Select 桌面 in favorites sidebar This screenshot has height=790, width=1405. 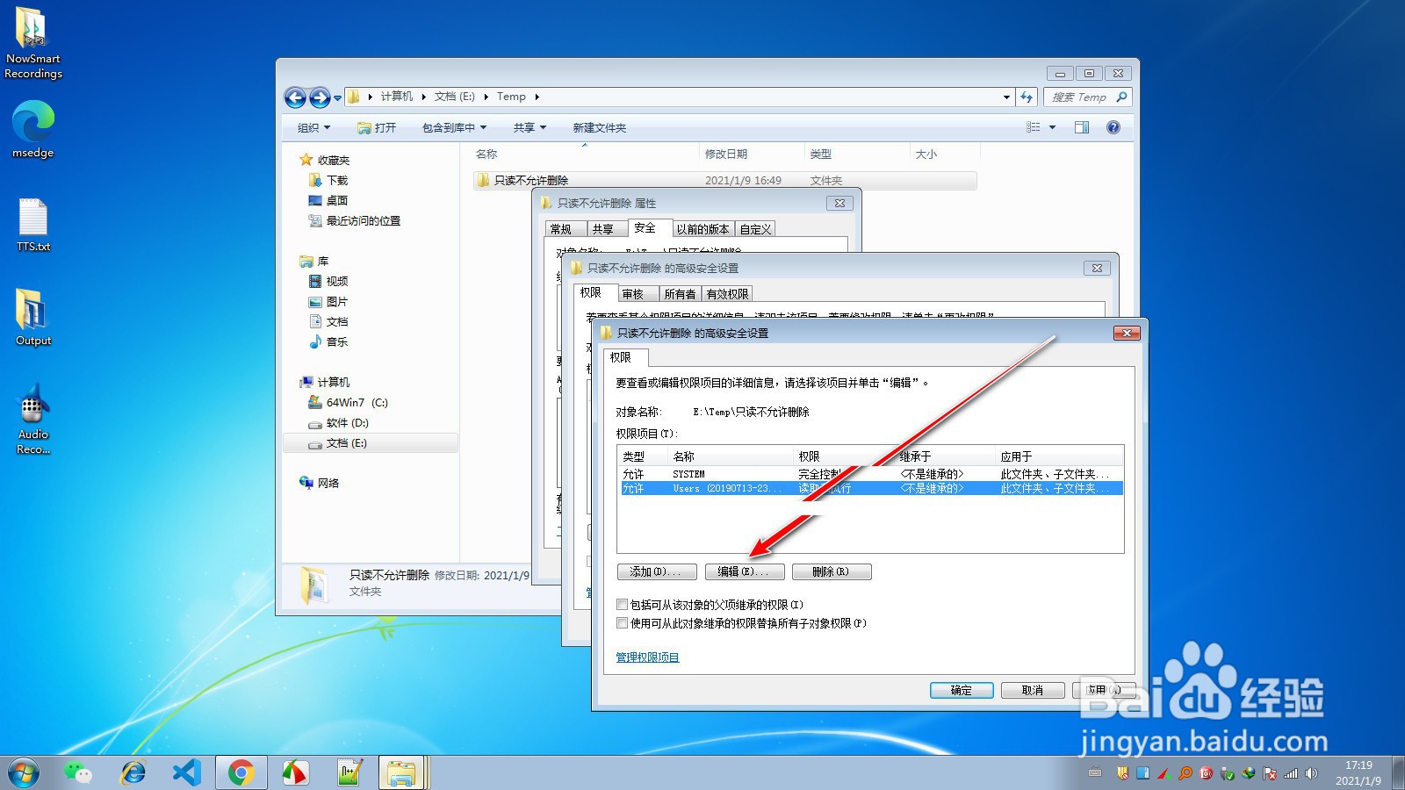pos(337,200)
